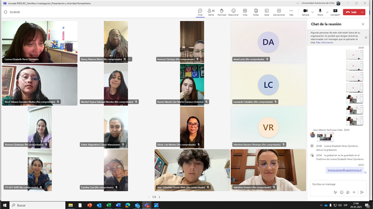Open the Gente participants list

[x=211, y=12]
